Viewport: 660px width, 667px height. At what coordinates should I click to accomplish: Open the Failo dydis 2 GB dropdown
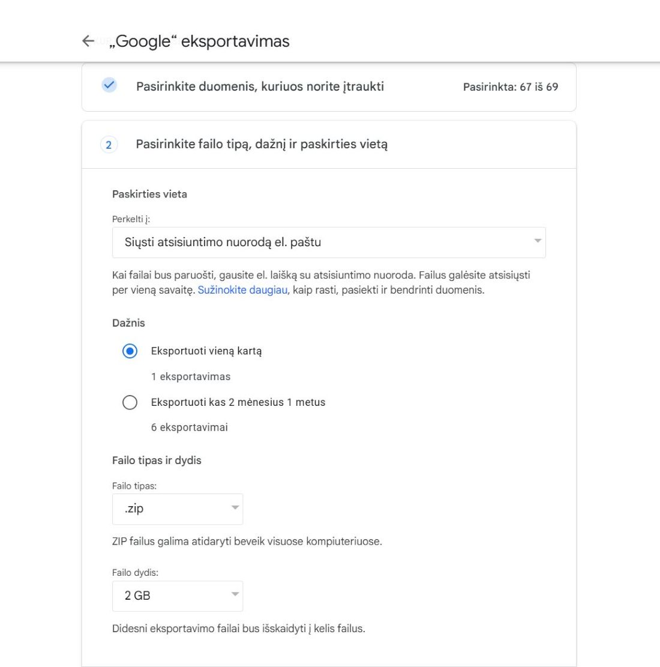[x=178, y=596]
